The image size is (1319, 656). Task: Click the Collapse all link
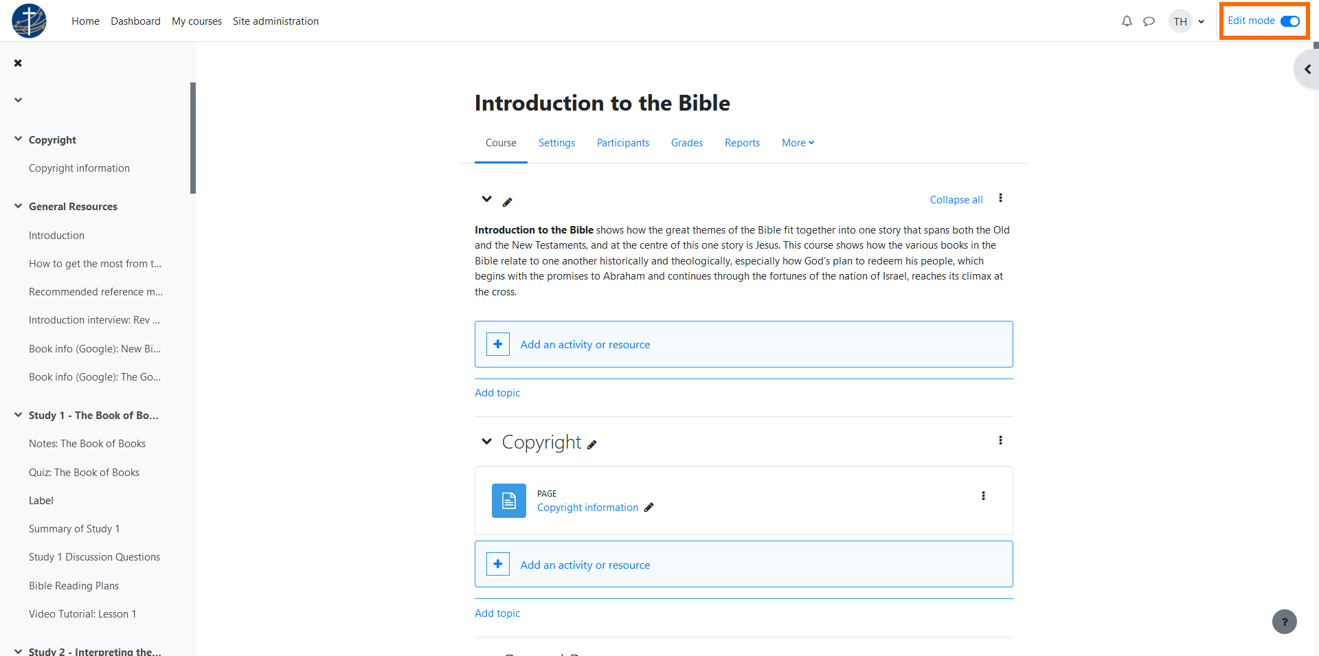[x=956, y=200]
